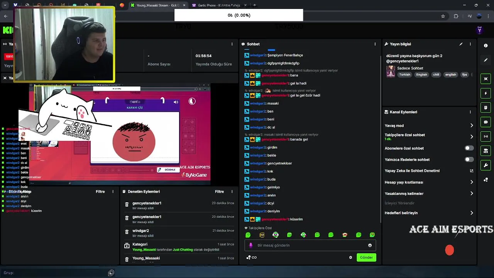Switch to Garlic Phone browser tab
This screenshot has height=278, width=494.
click(219, 5)
